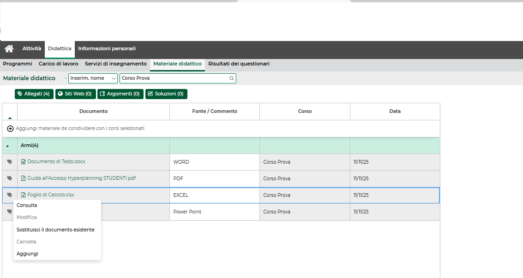The width and height of the screenshot is (523, 278).
Task: Click the Excel file icon for Foglio di Calcolo
Action: pyautogui.click(x=23, y=195)
